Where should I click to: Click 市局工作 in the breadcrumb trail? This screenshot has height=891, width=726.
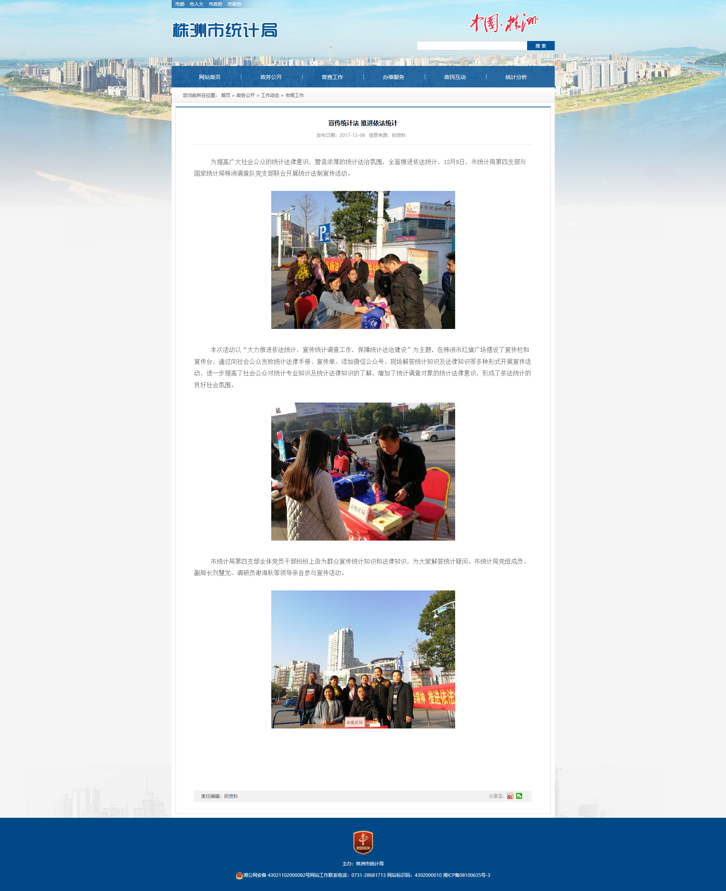[x=294, y=95]
